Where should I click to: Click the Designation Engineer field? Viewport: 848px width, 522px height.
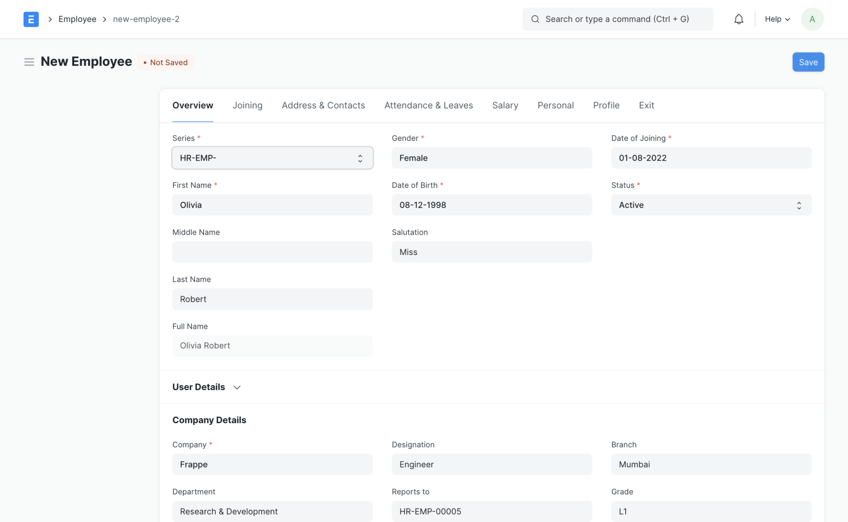click(491, 464)
